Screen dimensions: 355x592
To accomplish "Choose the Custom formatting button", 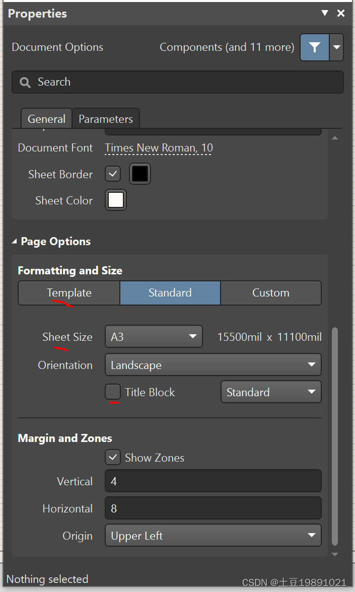I will pos(270,293).
